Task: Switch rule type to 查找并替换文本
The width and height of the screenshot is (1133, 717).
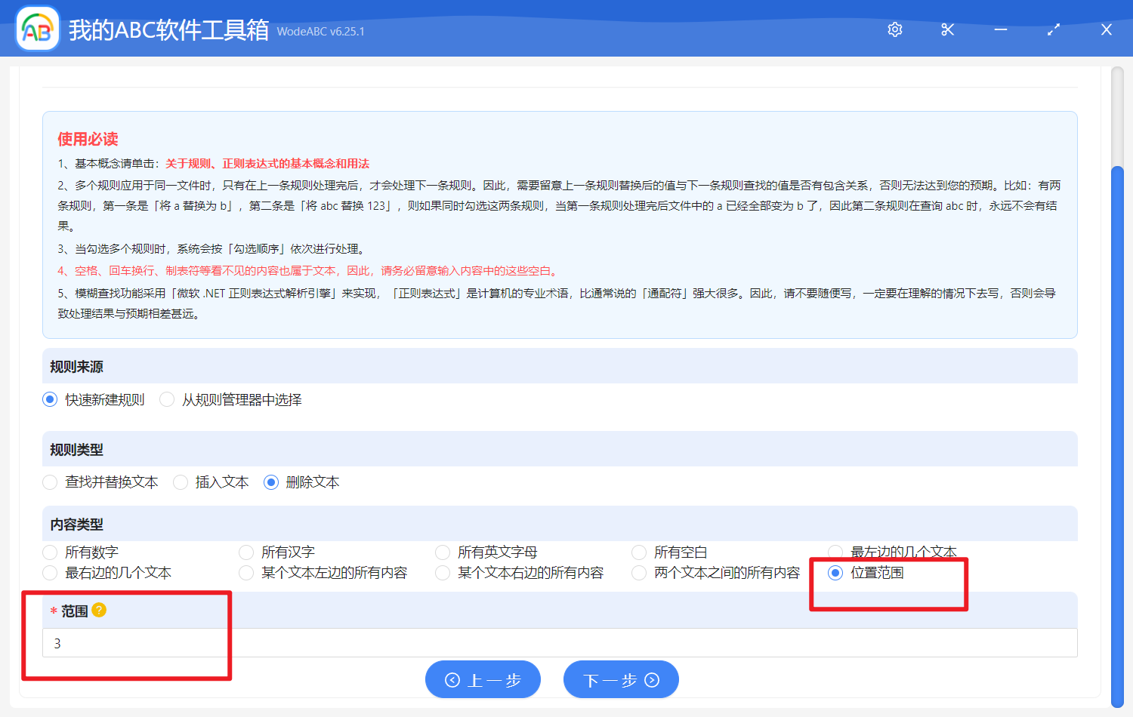Action: pos(50,482)
